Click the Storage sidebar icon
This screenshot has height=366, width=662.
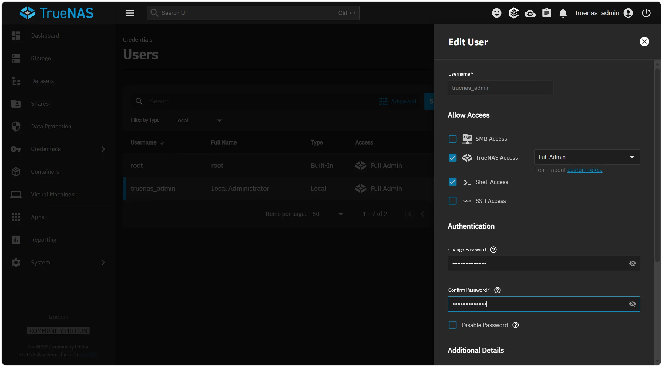point(16,58)
